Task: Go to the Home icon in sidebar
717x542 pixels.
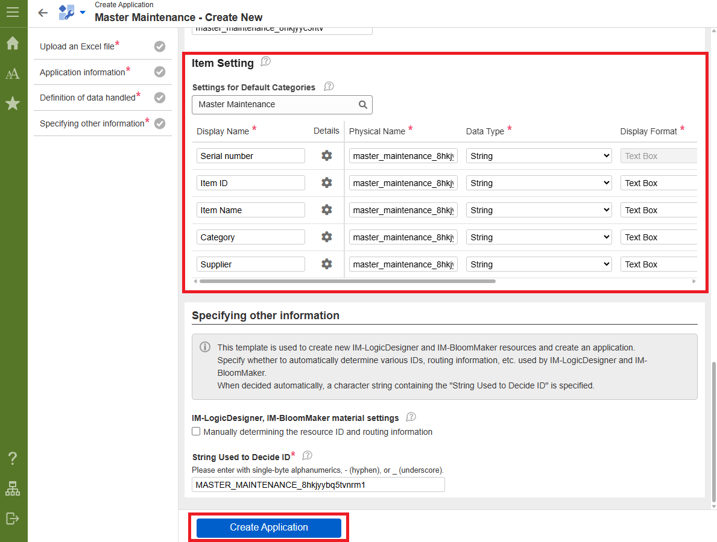Action: tap(13, 43)
